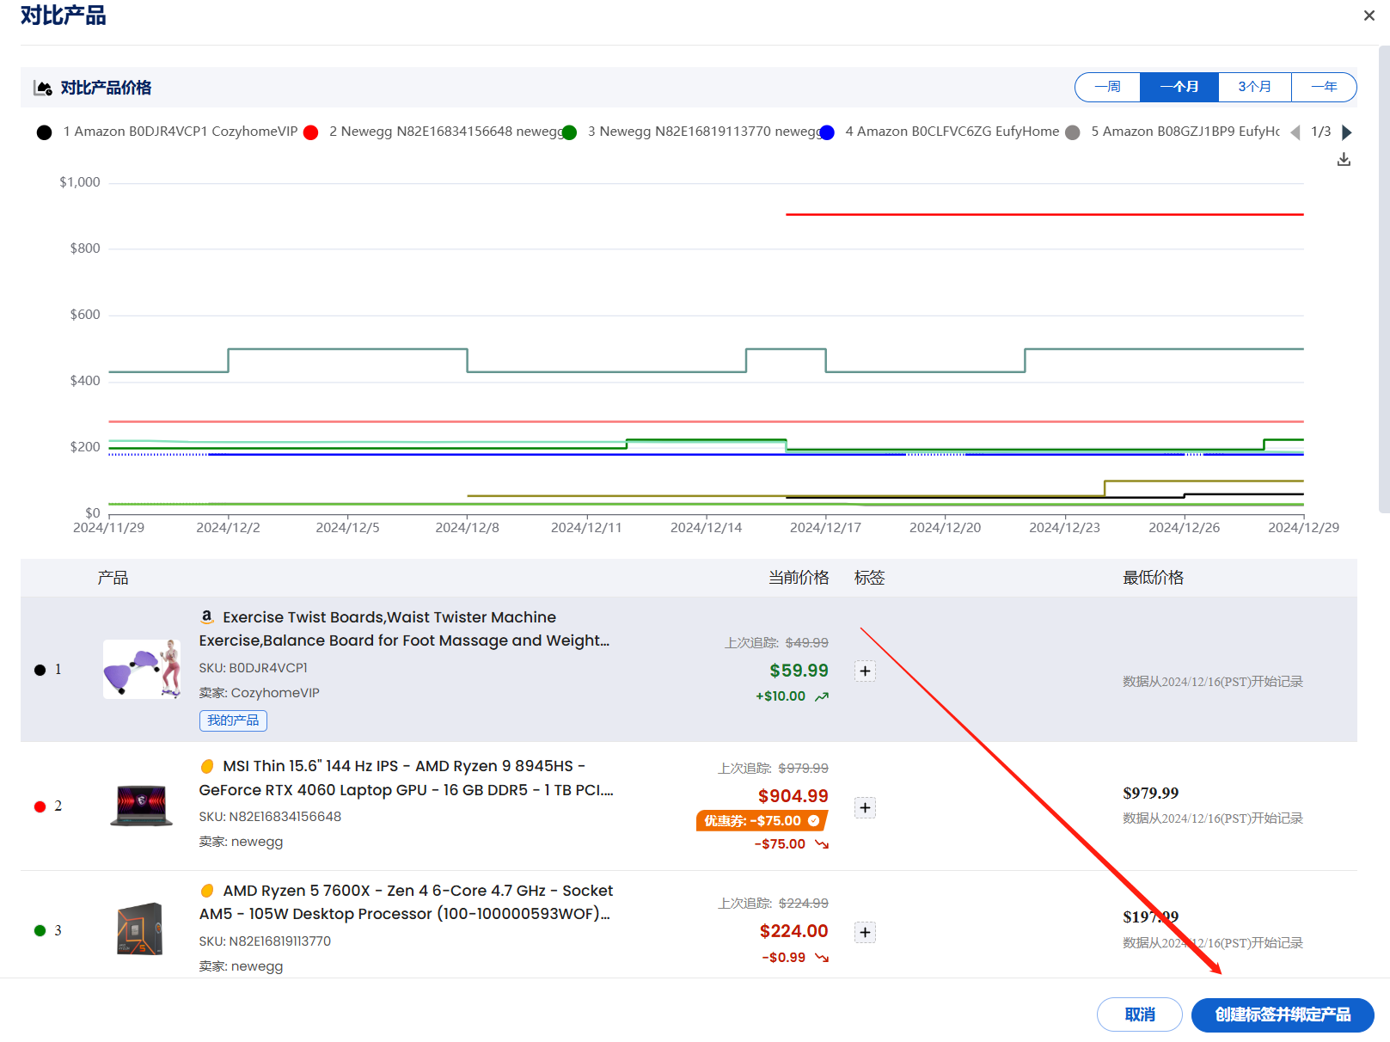The image size is (1390, 1042).
Task: Click SKU: N82E16834156648 text
Action: pos(270,817)
